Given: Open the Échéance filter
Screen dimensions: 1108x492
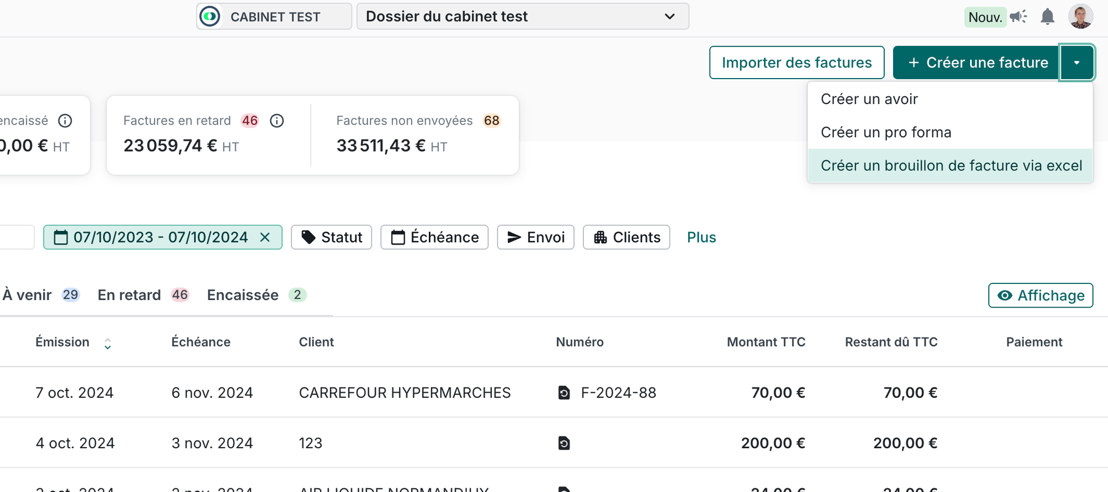Looking at the screenshot, I should (434, 237).
